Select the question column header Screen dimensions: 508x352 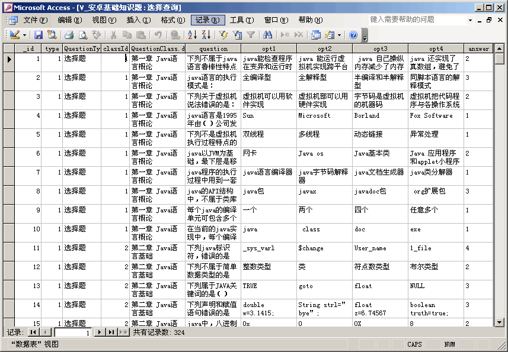pos(213,49)
